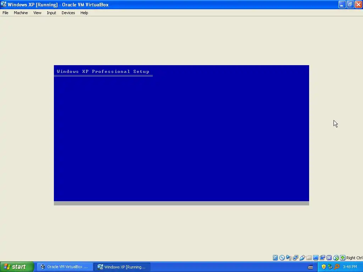This screenshot has width=363, height=272.
Task: Switch to Oracle VM VirtualBox Manager taskbar button
Action: point(65,267)
